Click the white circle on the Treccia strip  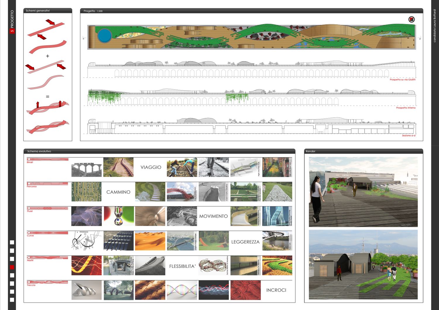[x=29, y=282]
